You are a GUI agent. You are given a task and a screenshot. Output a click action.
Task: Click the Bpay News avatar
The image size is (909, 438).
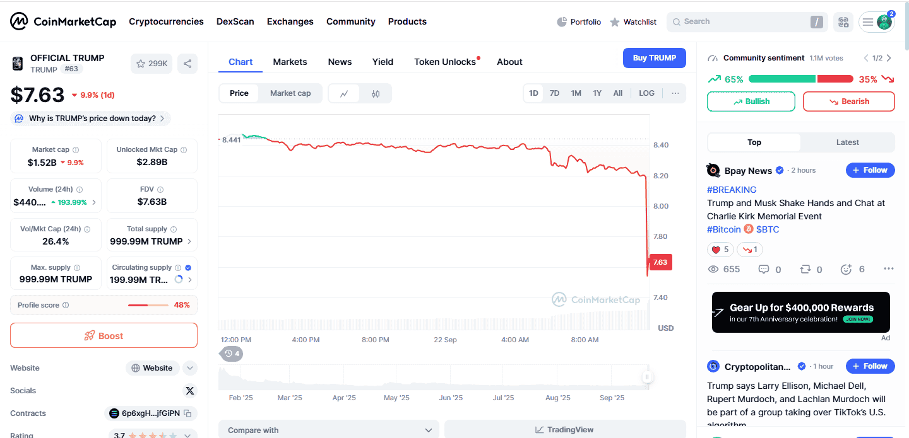[x=713, y=170]
